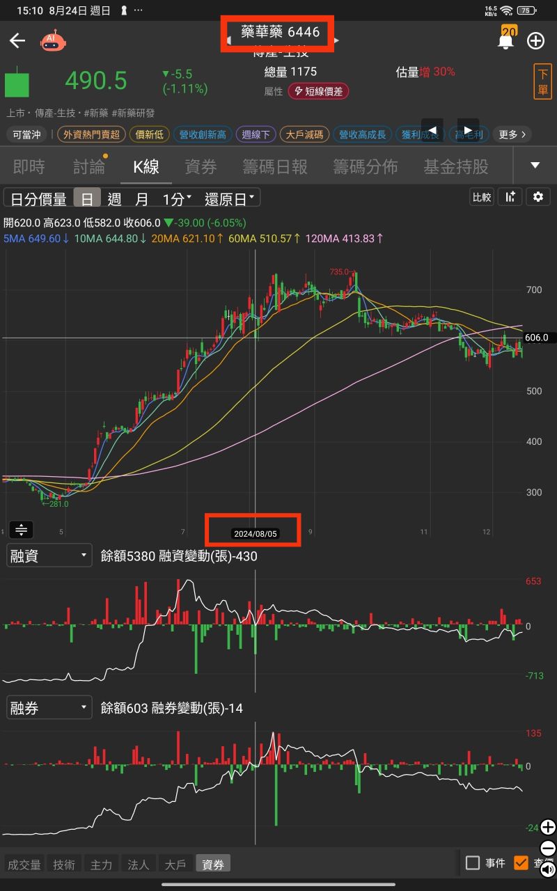Viewport: 557px width, 891px height.
Task: Open the notifications bell icon
Action: pos(505,40)
